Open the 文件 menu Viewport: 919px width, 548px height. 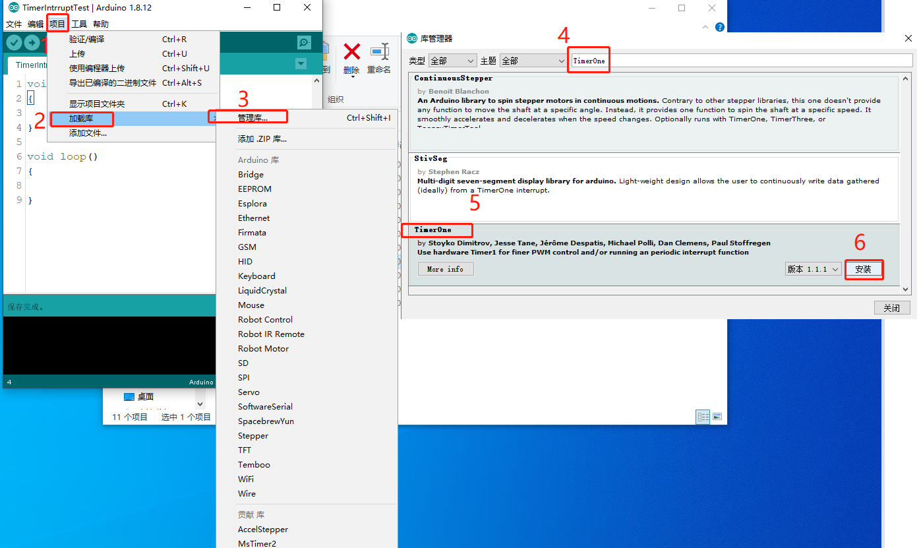click(x=14, y=24)
